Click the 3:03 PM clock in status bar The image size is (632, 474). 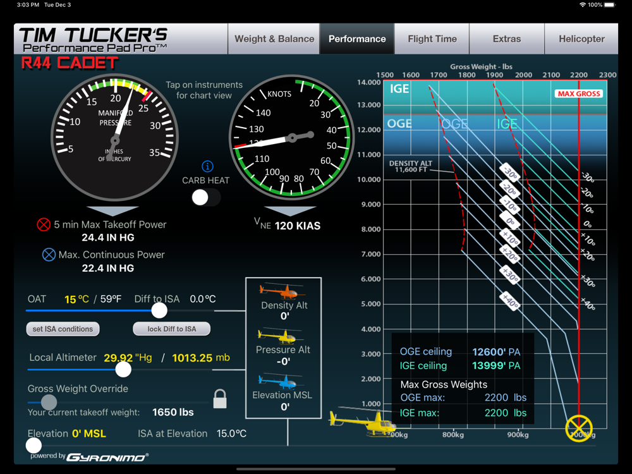coord(28,5)
